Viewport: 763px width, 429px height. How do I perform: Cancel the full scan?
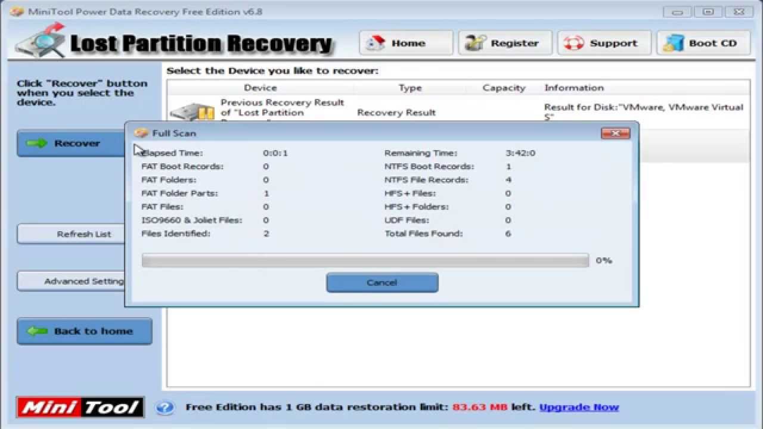click(x=382, y=282)
